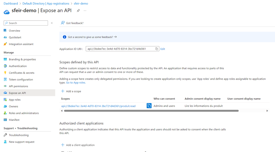This screenshot has height=152, width=275.
Task: Open the produit.read scope link
Action: tap(98, 106)
